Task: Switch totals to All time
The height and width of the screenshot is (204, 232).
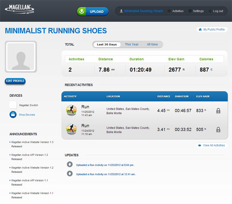Action: (x=152, y=44)
